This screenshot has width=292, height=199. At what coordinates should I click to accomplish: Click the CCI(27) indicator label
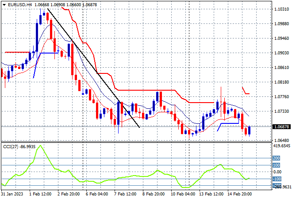pos(11,147)
